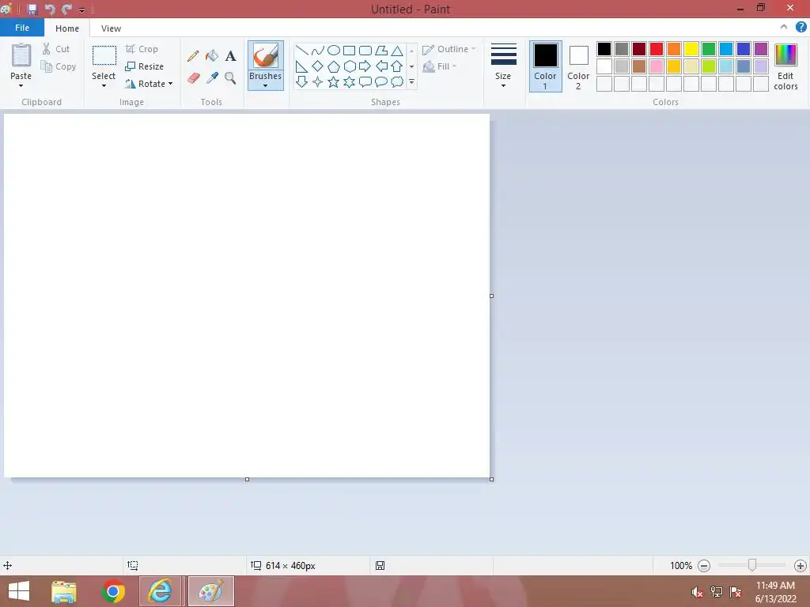Choose the Rectangle shape
The image size is (810, 607).
(x=349, y=50)
